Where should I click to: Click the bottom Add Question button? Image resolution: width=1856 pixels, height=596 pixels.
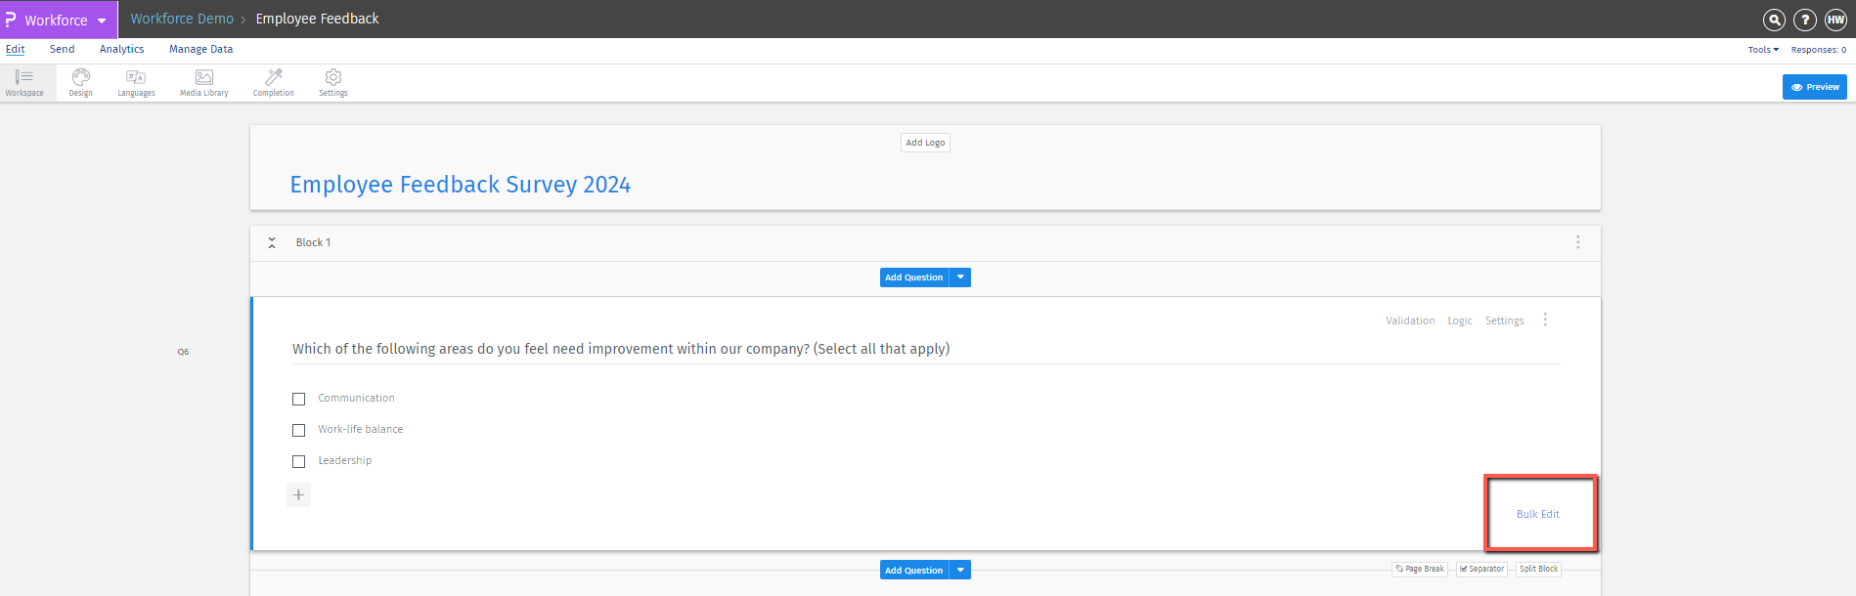tap(914, 570)
